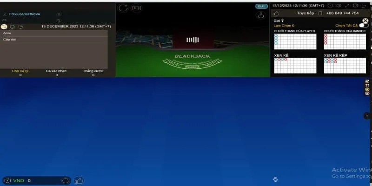Mute sound with the speaker icon

click(x=339, y=6)
